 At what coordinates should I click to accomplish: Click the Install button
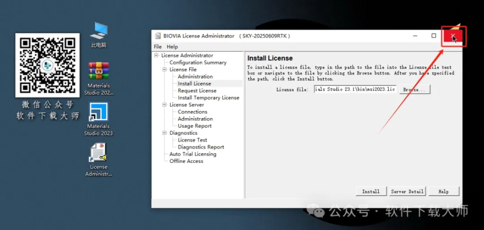click(371, 191)
